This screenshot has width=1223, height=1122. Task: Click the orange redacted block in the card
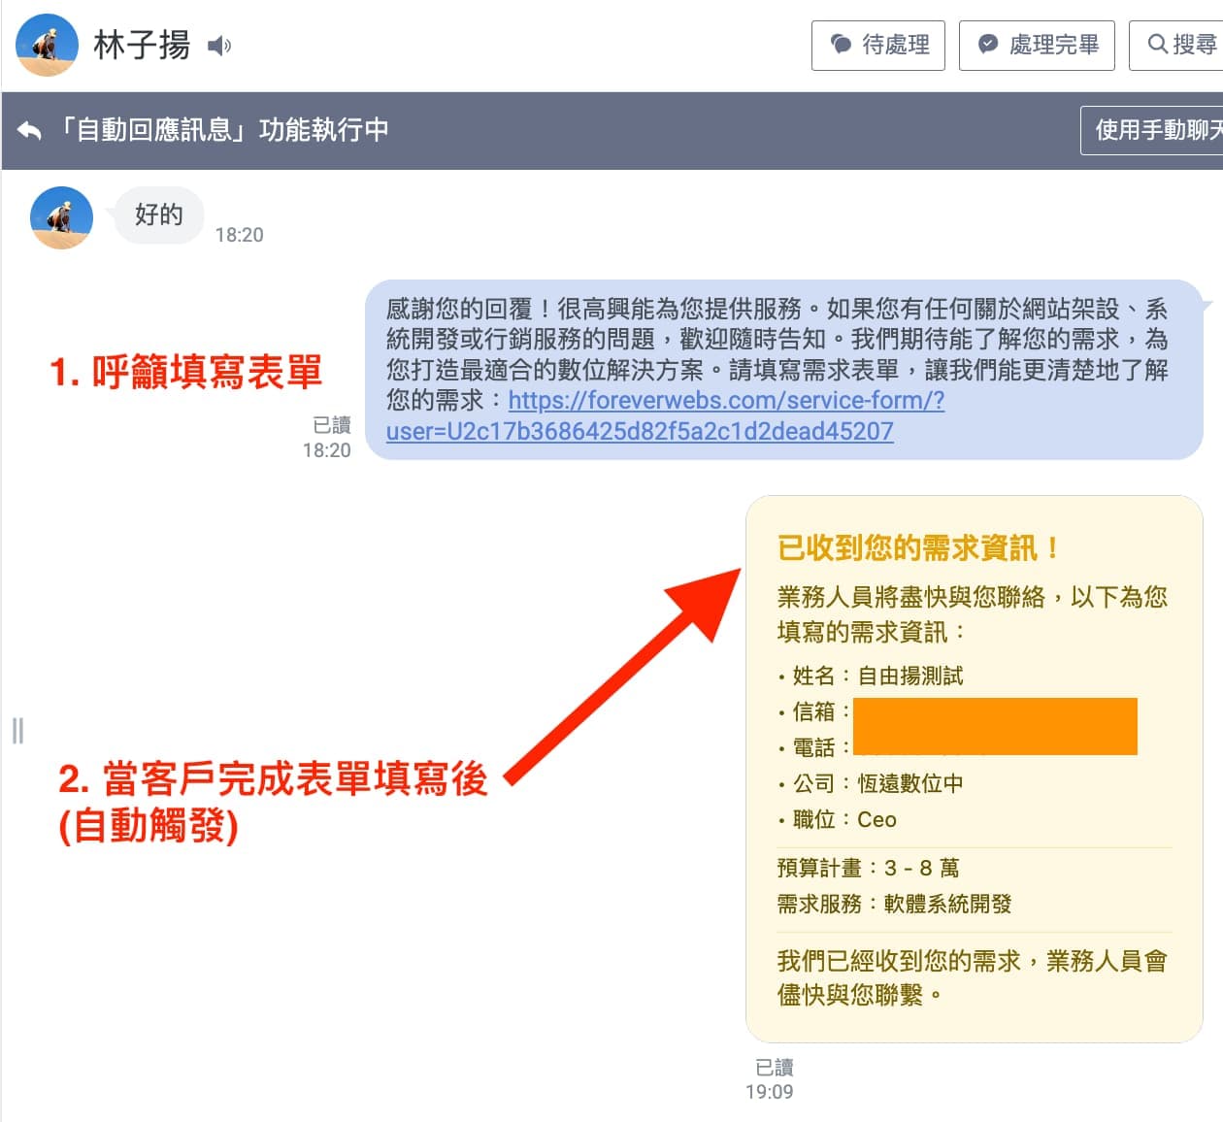[x=994, y=726]
